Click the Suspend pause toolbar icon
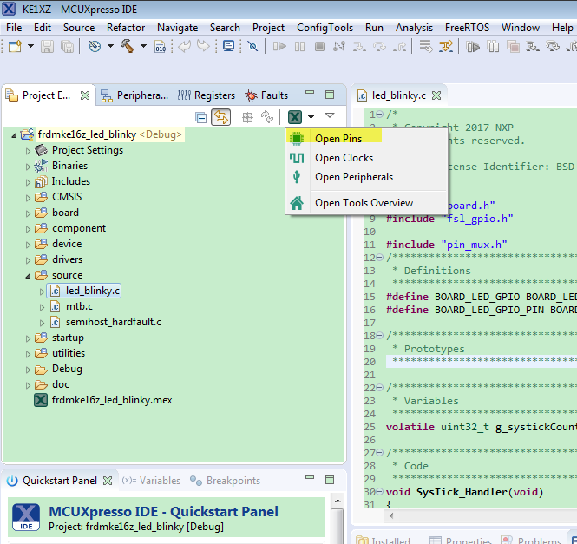The width and height of the screenshot is (577, 544). click(300, 46)
